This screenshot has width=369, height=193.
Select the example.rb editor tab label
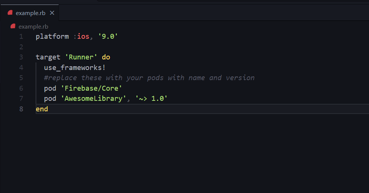(x=30, y=13)
